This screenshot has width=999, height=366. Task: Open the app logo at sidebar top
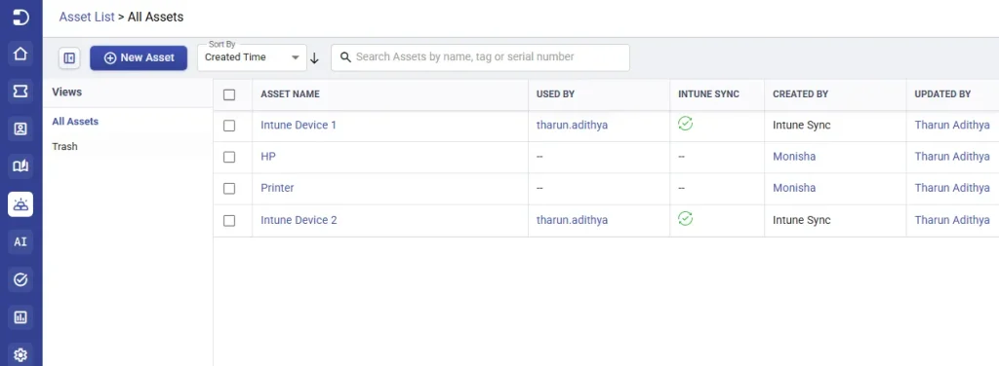click(20, 17)
